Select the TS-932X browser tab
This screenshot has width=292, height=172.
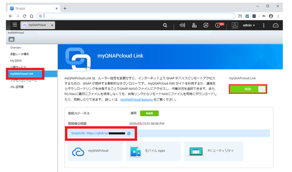point(34,8)
